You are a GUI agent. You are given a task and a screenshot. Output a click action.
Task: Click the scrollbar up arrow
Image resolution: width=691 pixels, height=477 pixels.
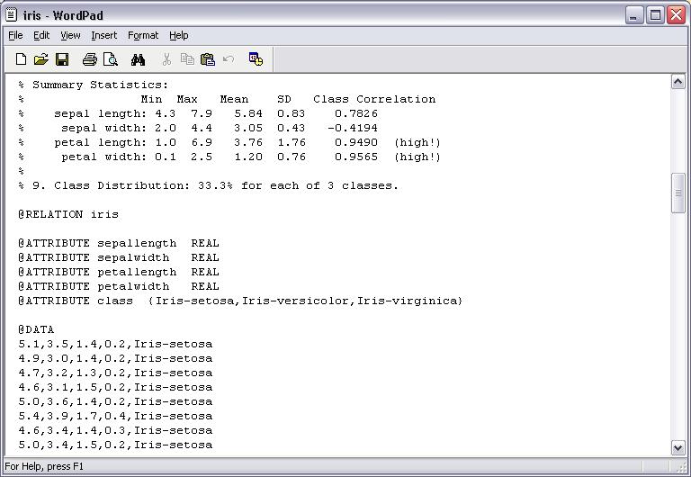point(678,82)
